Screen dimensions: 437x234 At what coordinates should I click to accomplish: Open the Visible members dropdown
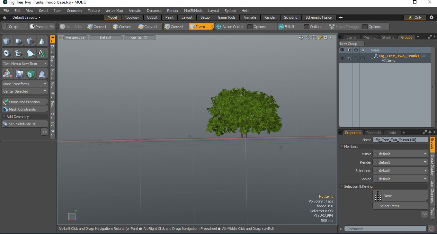[x=400, y=154]
